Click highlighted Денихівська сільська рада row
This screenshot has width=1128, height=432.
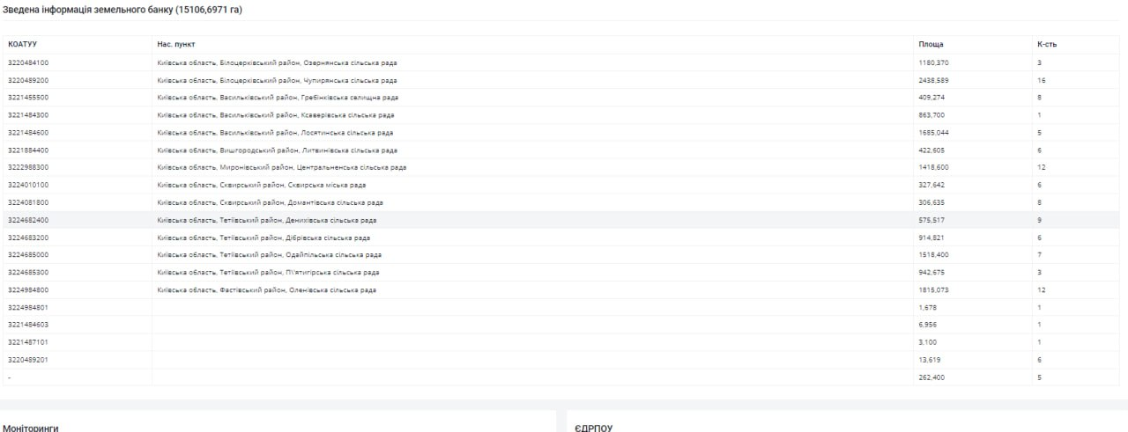pyautogui.click(x=562, y=220)
